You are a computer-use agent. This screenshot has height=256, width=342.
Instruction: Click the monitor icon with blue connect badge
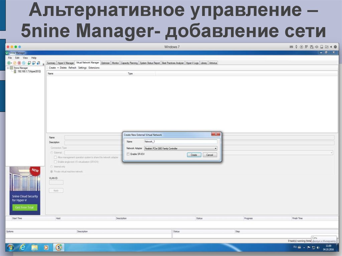[x=34, y=63]
